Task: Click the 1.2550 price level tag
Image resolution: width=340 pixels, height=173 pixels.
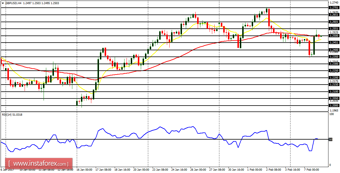Action: (x=334, y=28)
